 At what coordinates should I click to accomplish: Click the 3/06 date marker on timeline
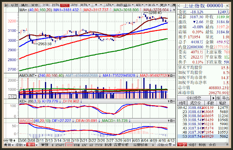tap(23, 140)
